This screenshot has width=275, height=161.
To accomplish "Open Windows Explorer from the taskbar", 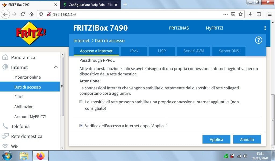I will 24,156.
